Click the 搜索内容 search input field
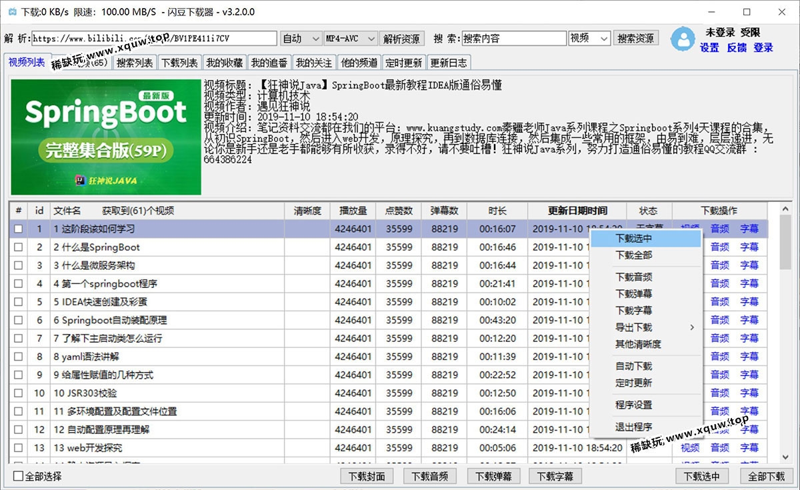Viewport: 800px width, 490px height. coord(514,39)
